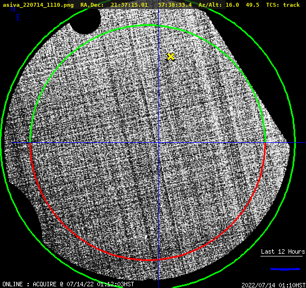Select the Dec value 57:38:33.4
The height and width of the screenshot is (288, 306).
(x=175, y=4)
